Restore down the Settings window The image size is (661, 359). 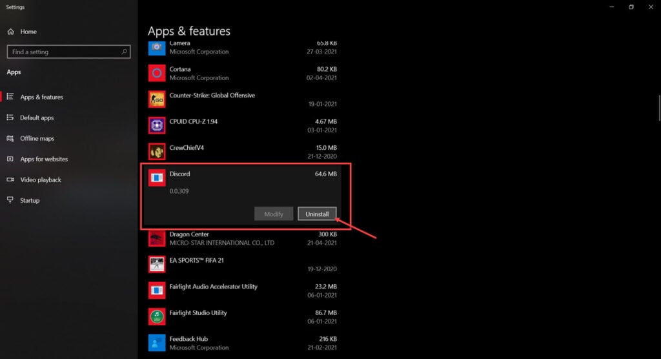[x=631, y=6]
